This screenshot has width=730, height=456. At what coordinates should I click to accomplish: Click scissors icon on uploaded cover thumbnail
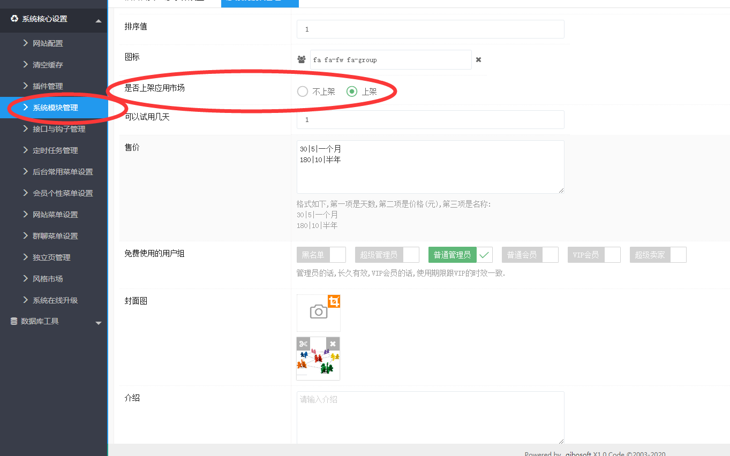click(x=304, y=344)
